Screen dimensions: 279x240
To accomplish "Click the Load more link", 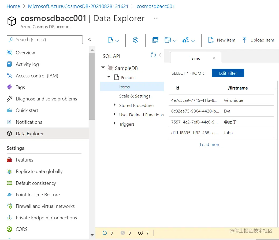I will pos(210,145).
